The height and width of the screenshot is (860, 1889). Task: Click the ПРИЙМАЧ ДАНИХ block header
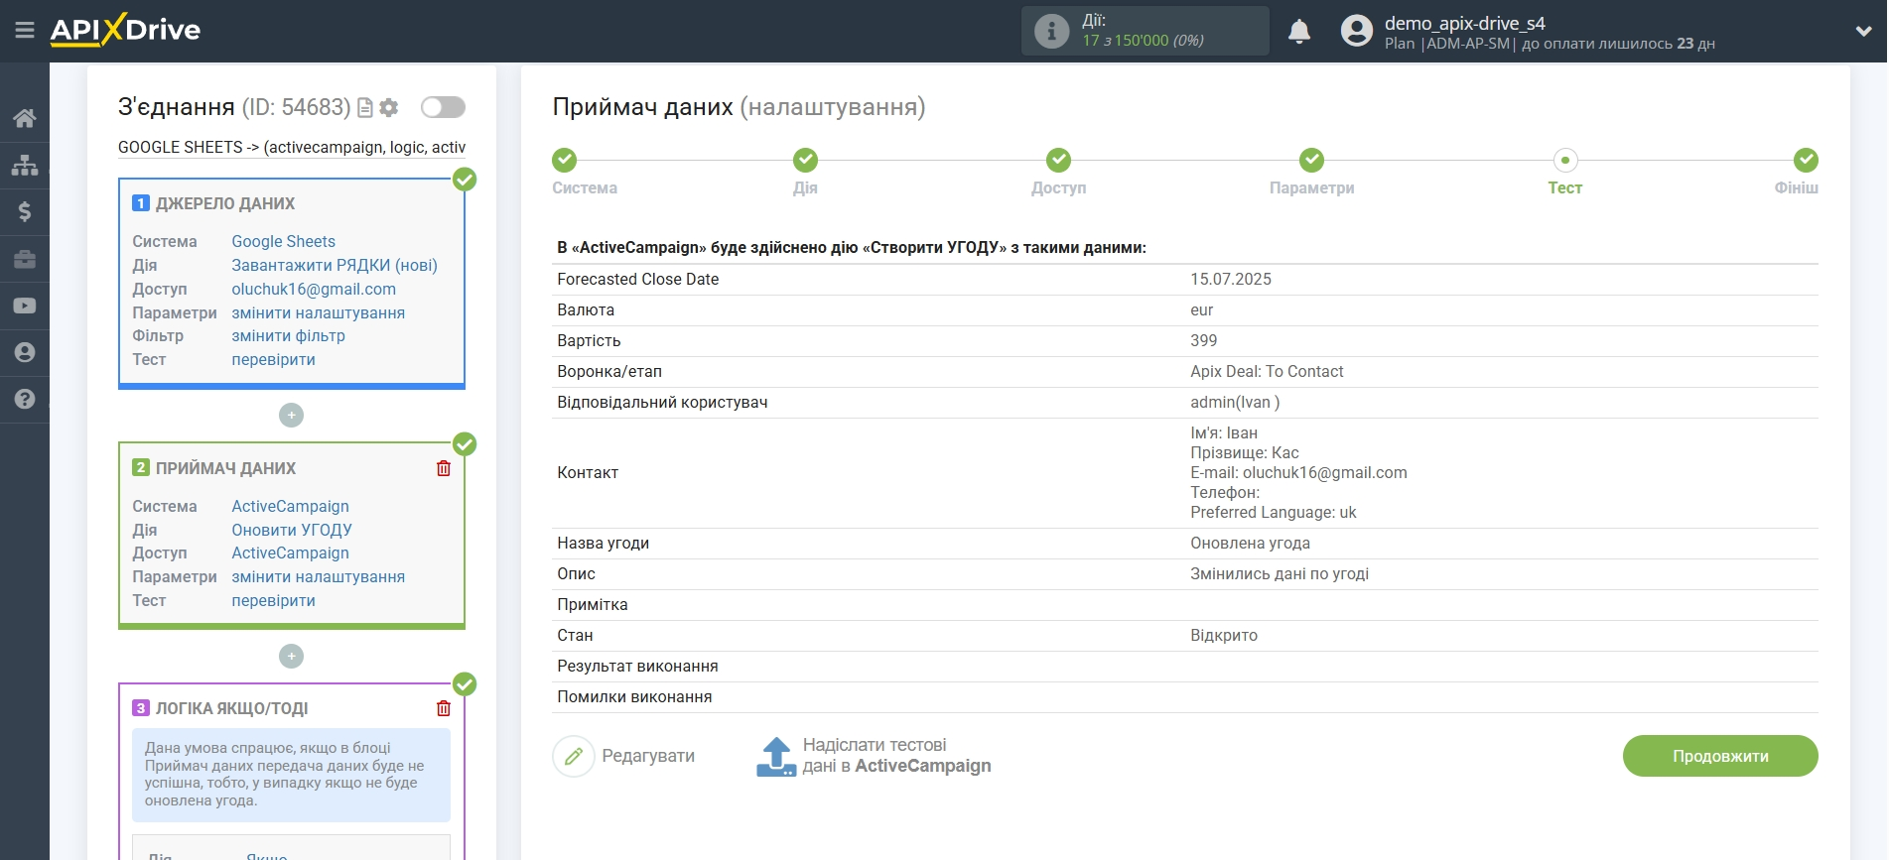point(225,468)
